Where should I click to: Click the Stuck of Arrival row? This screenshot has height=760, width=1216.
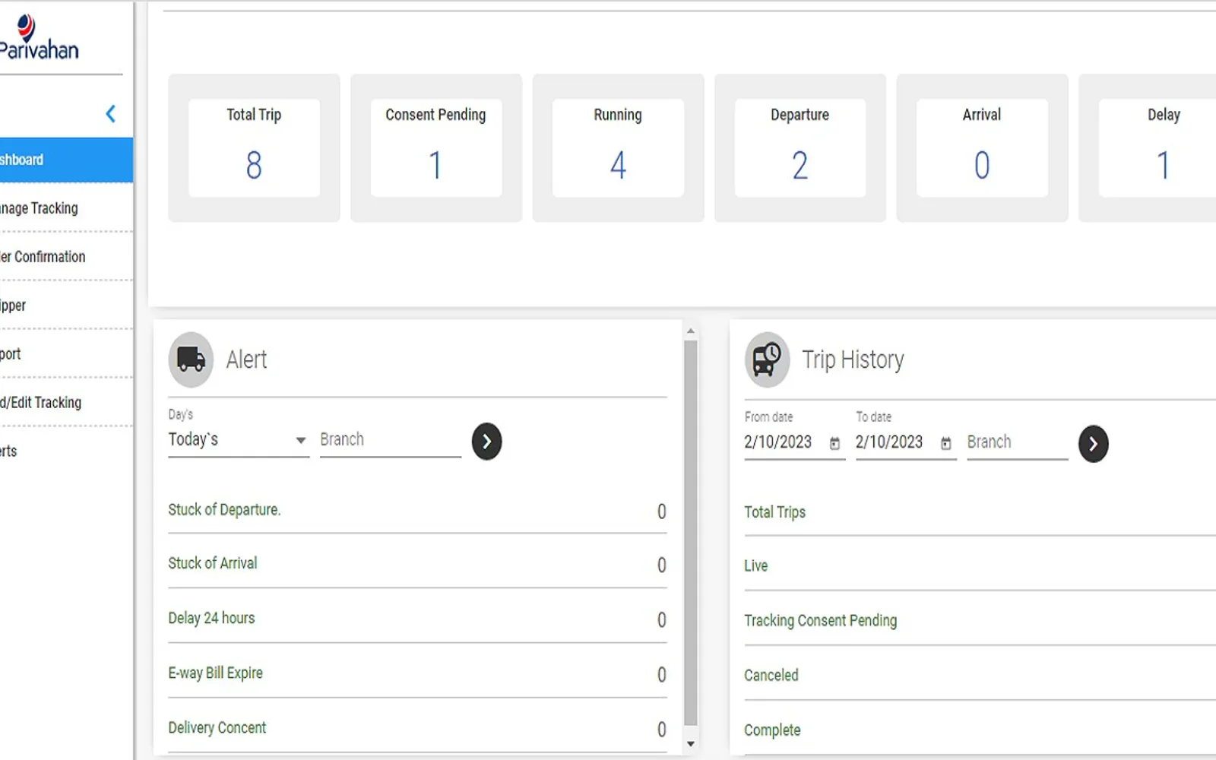point(417,564)
